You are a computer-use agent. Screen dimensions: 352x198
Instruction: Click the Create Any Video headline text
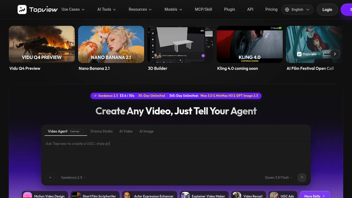pos(176,111)
